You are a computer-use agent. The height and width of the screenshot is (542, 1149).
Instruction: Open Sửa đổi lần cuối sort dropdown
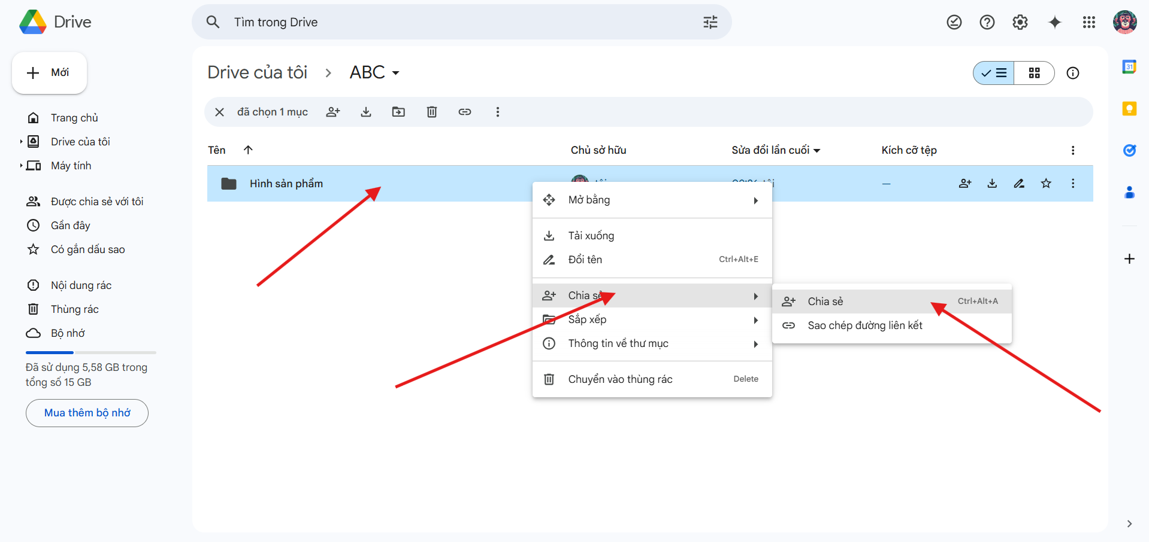click(x=775, y=150)
